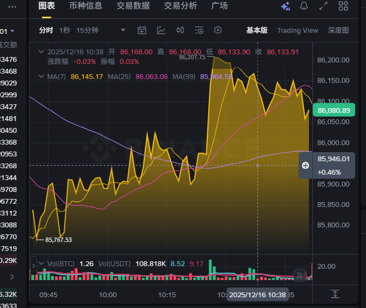Collapse the Vol(BTC) indicator chevron
This screenshot has width=366, height=308.
point(41,263)
